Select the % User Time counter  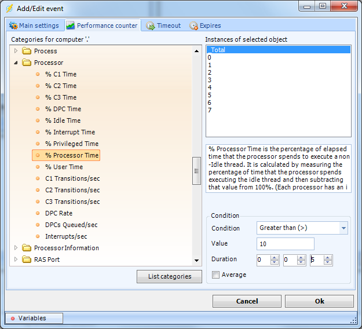64,167
